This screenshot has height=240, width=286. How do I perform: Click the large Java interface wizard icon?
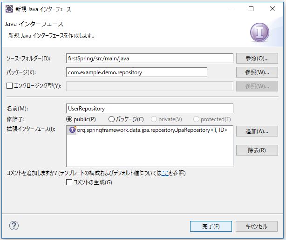point(259,32)
